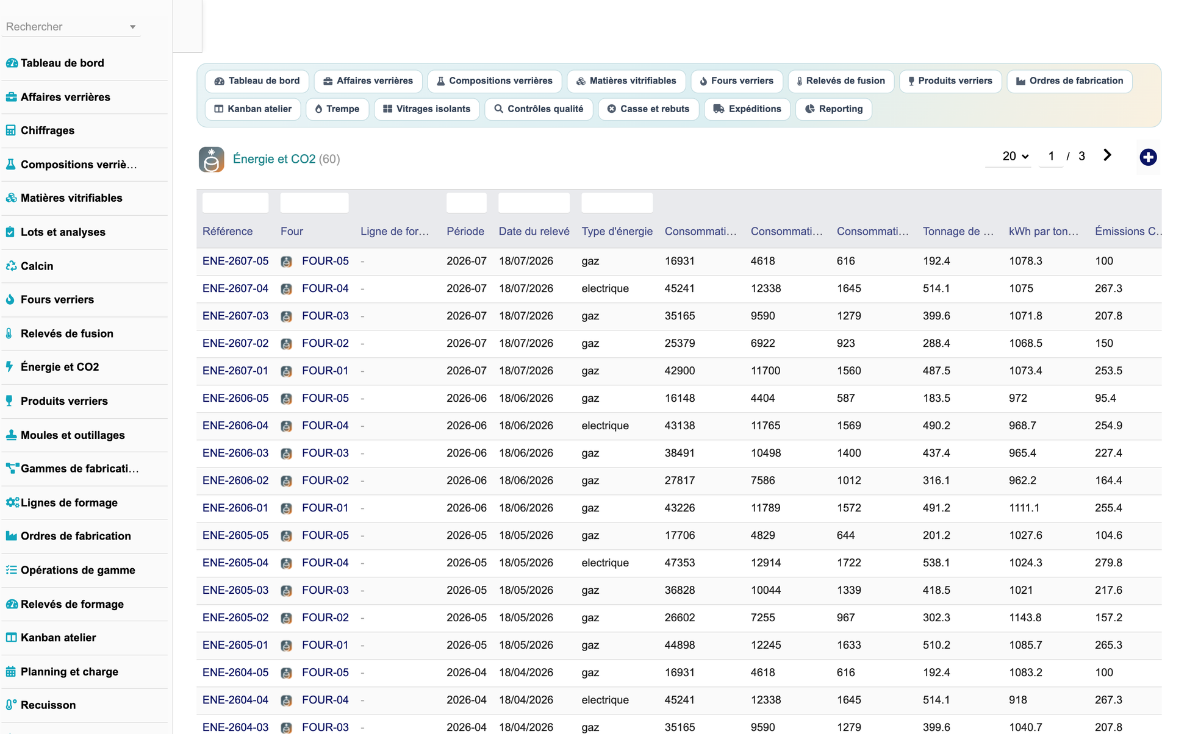Click the Opérations de gamme list icon
Screen dimensions: 1187x734
11,570
